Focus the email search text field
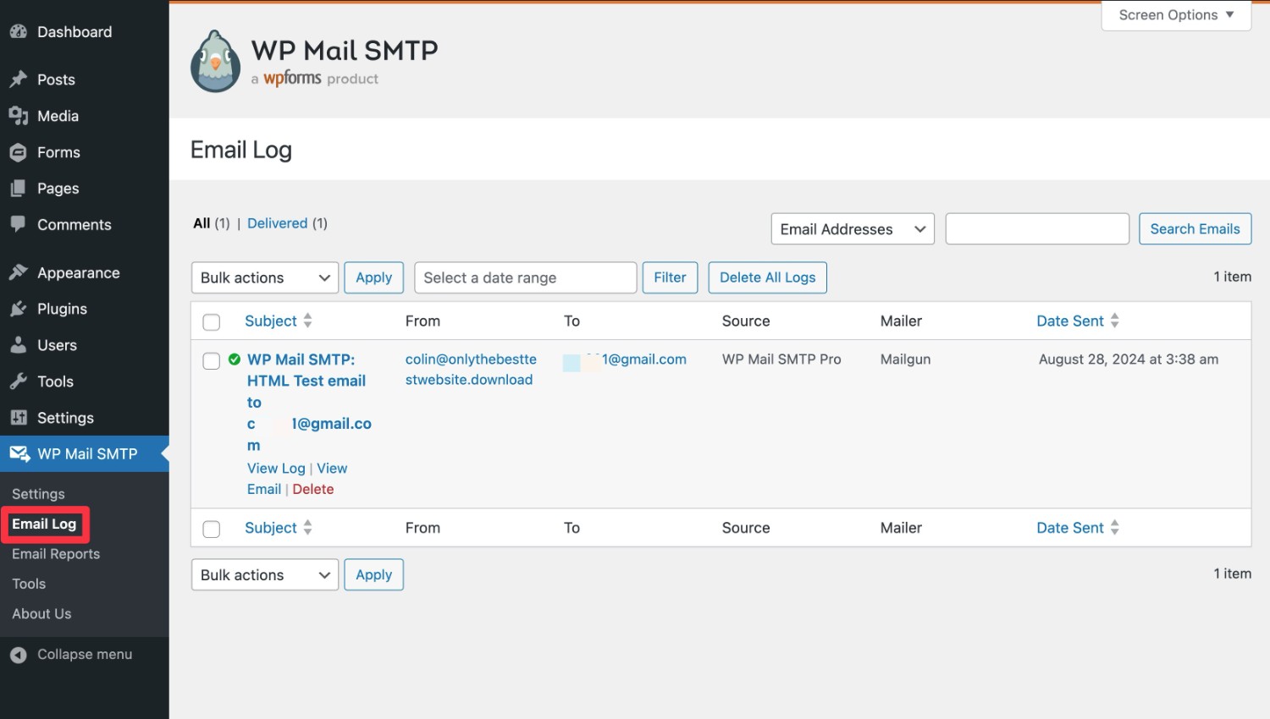 1037,229
